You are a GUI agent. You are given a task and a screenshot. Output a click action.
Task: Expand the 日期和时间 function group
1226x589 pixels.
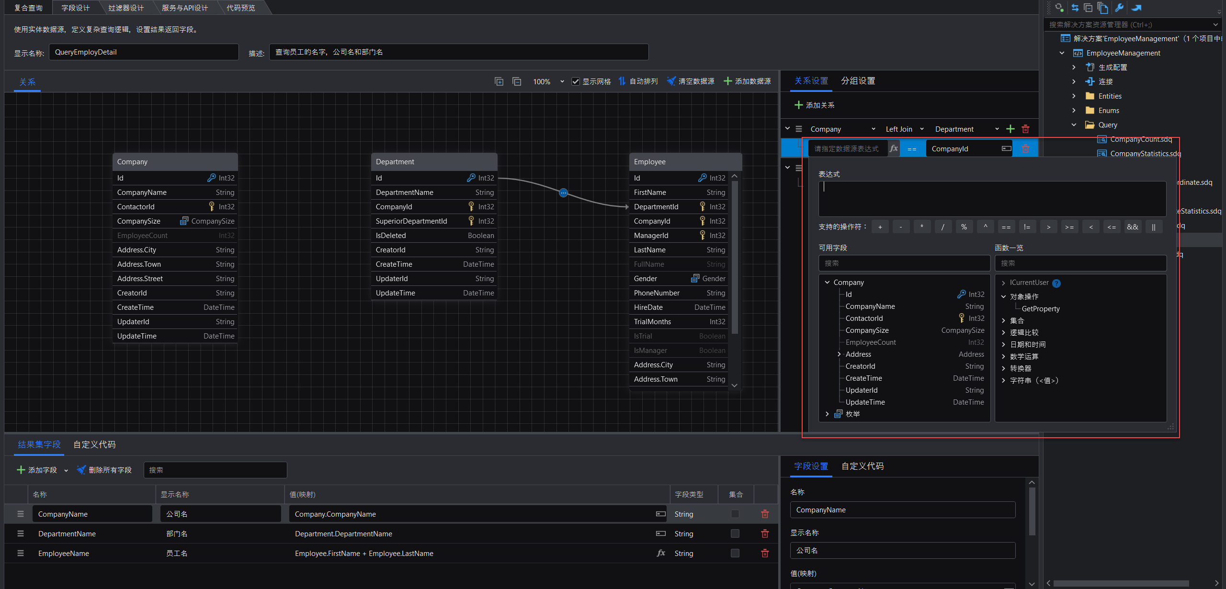[x=1003, y=344]
